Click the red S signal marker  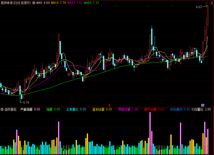[110, 106]
